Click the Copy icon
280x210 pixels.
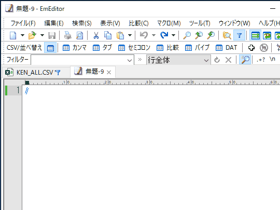[108, 35]
